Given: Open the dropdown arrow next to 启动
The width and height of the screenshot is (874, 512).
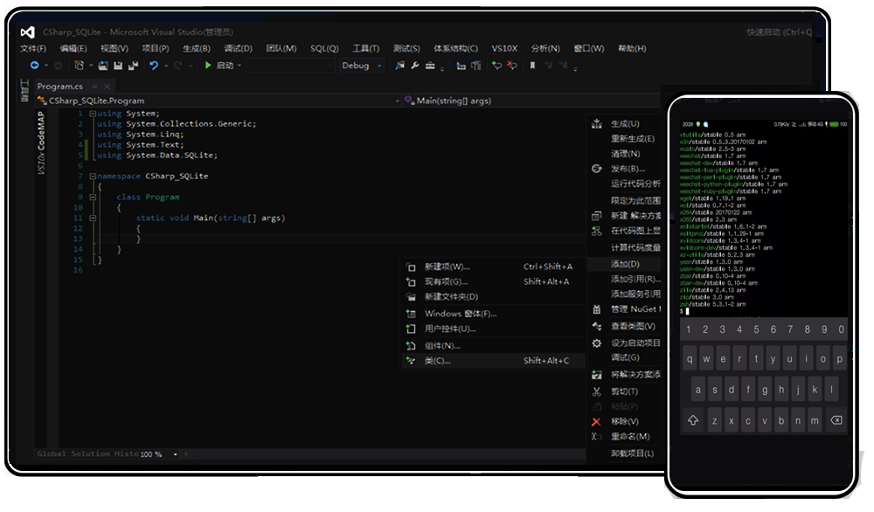Looking at the screenshot, I should click(x=239, y=66).
